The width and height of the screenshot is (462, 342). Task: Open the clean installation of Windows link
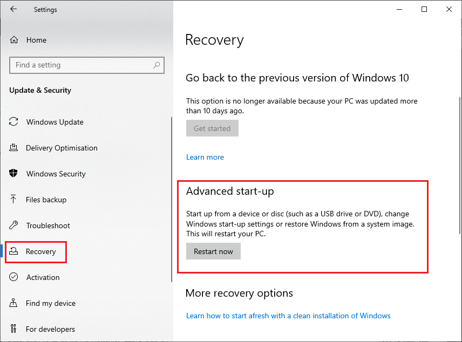click(288, 316)
